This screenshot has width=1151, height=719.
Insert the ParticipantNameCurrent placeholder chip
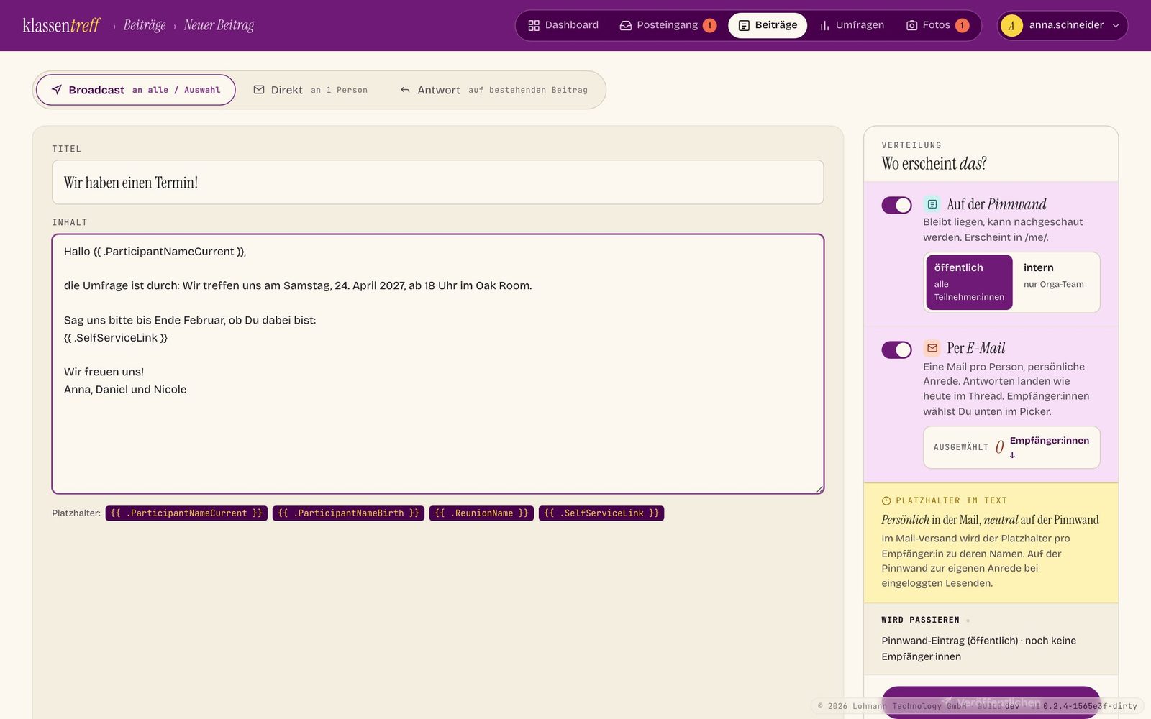[186, 513]
